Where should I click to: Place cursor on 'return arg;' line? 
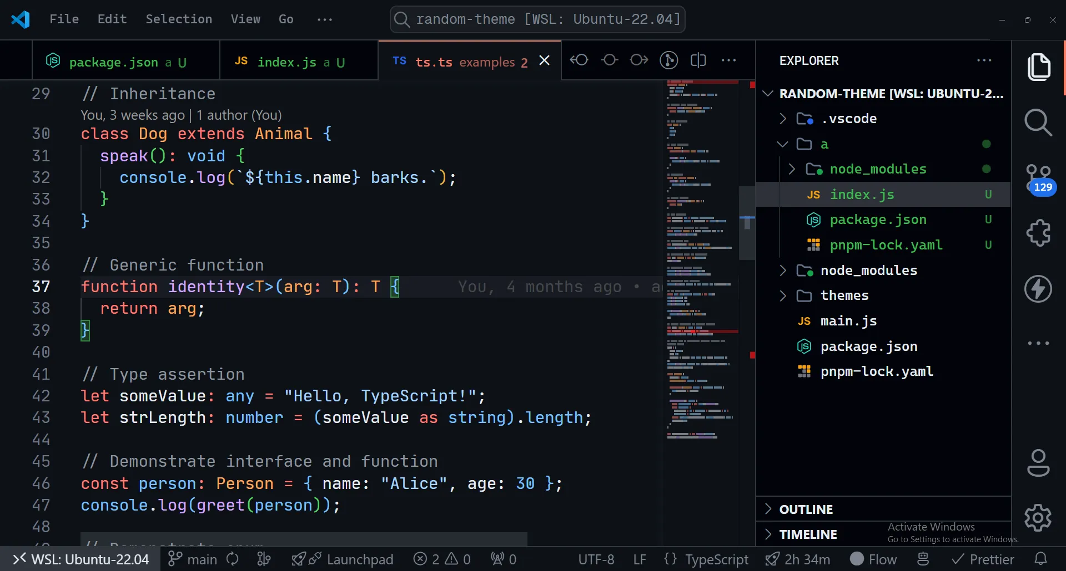point(152,308)
